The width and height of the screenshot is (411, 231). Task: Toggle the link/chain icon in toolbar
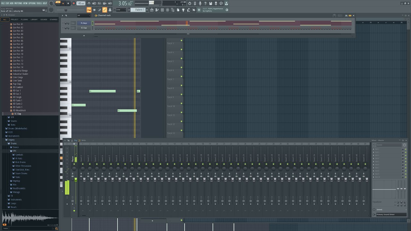click(104, 10)
